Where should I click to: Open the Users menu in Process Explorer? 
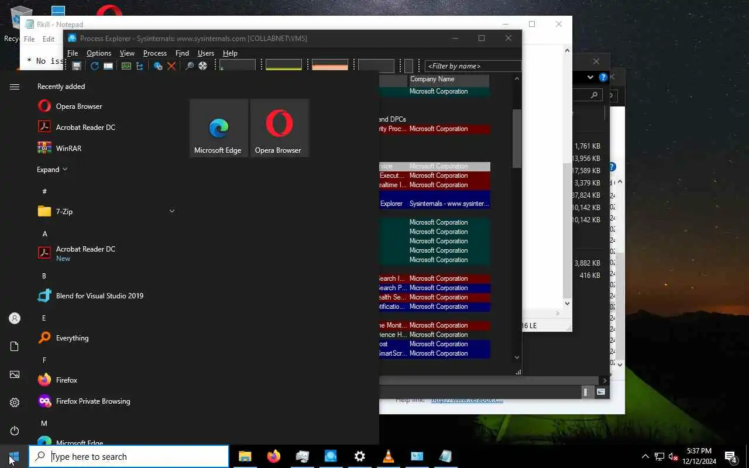(206, 53)
